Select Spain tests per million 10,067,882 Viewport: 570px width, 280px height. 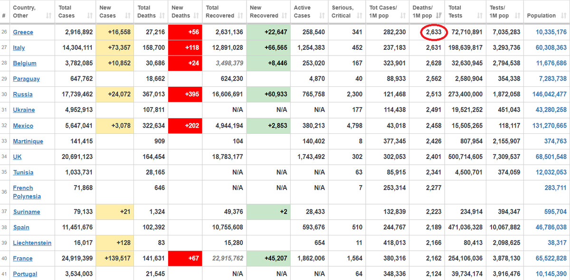pos(505,228)
